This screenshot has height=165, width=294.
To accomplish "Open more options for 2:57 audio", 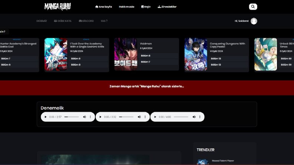I will (x=90, y=117).
